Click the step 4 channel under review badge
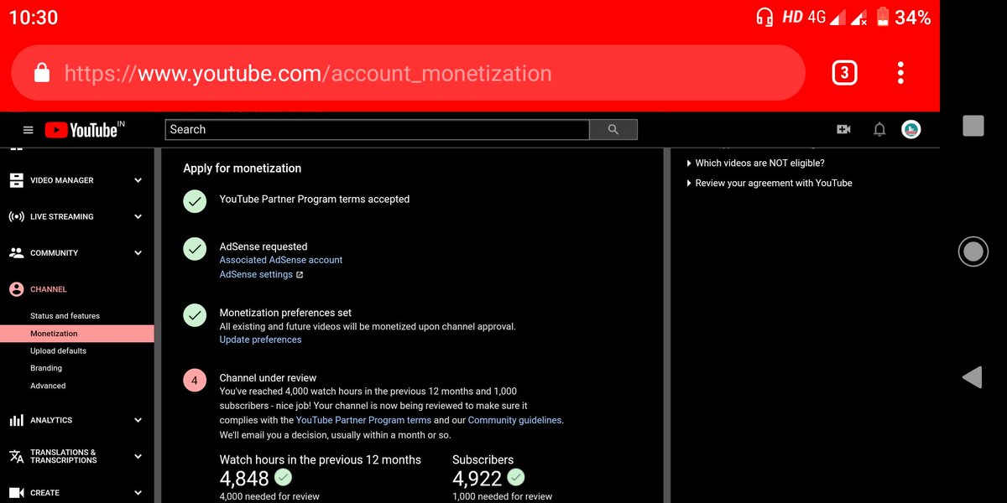The image size is (1007, 503). coord(195,380)
